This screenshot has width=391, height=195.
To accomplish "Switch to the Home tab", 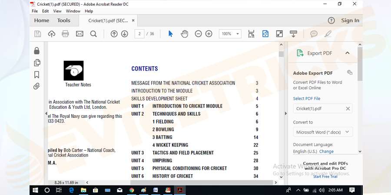I will pos(42,20).
